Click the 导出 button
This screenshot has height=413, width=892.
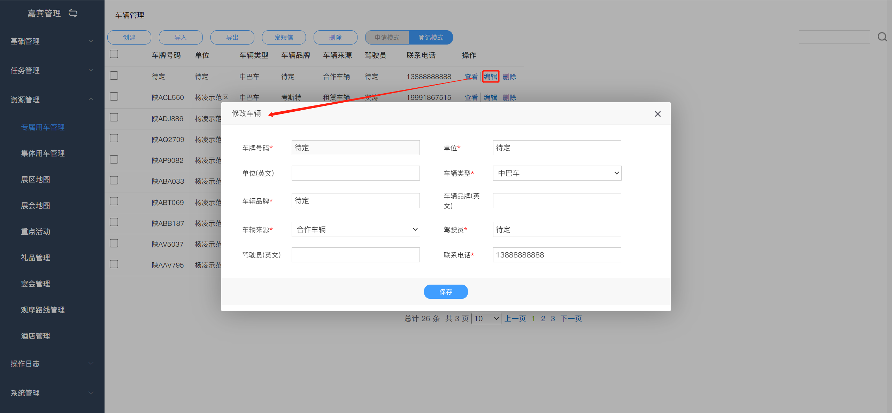pyautogui.click(x=232, y=37)
